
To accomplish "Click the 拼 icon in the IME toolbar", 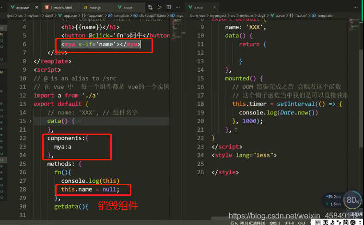I will point(318,222).
